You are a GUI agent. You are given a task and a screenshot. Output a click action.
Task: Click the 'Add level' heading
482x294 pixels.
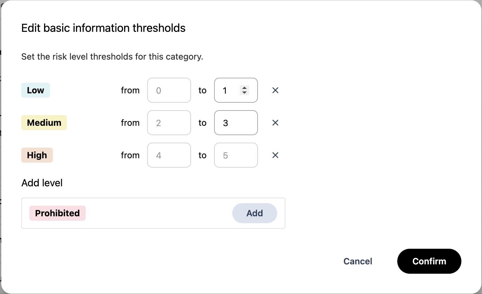(42, 183)
